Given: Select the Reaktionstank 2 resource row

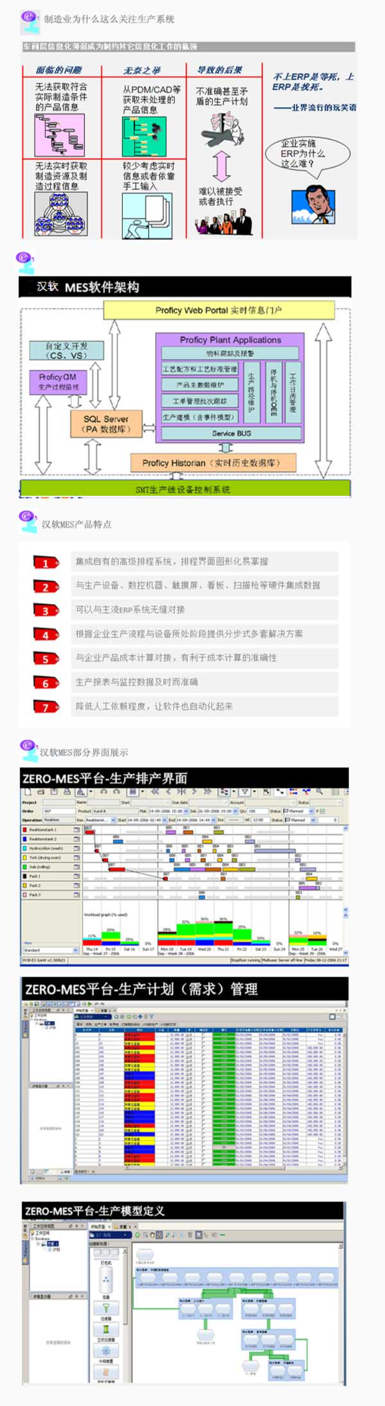Looking at the screenshot, I should point(51,839).
